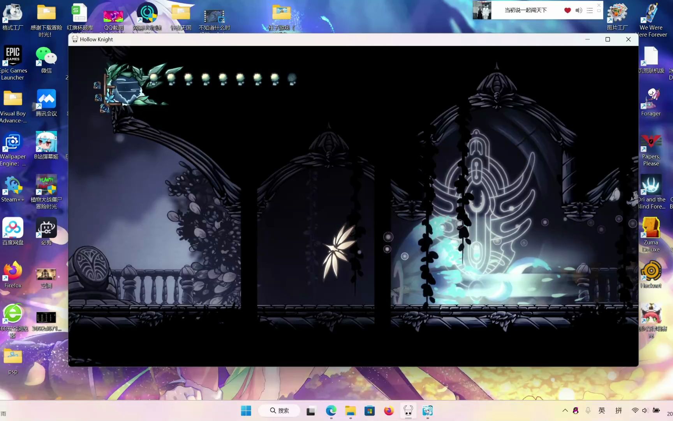Launch 必剪 shortcut
This screenshot has width=673, height=421.
[x=46, y=231]
